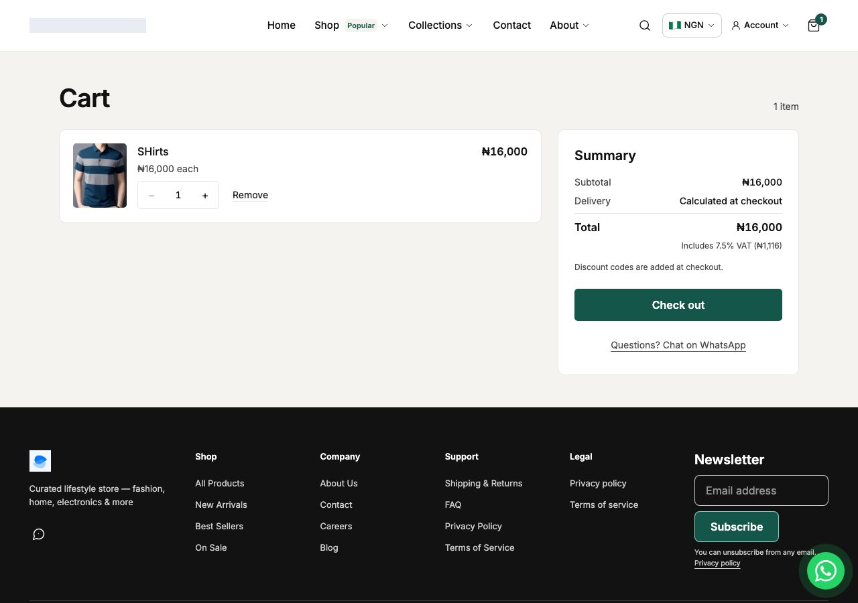Screen dimensions: 858x603
Task: Open Privacy Policy under Support
Action: (x=473, y=526)
